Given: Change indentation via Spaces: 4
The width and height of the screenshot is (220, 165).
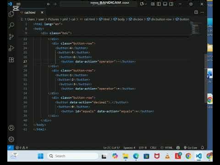Looking at the screenshot, I should pyautogui.click(x=129, y=148).
